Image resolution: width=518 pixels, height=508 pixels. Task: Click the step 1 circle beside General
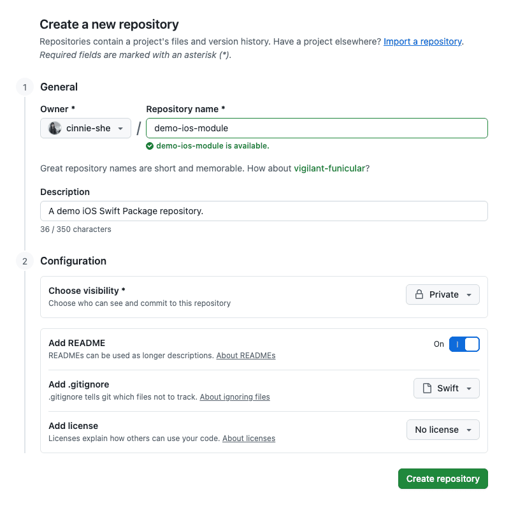(x=24, y=87)
